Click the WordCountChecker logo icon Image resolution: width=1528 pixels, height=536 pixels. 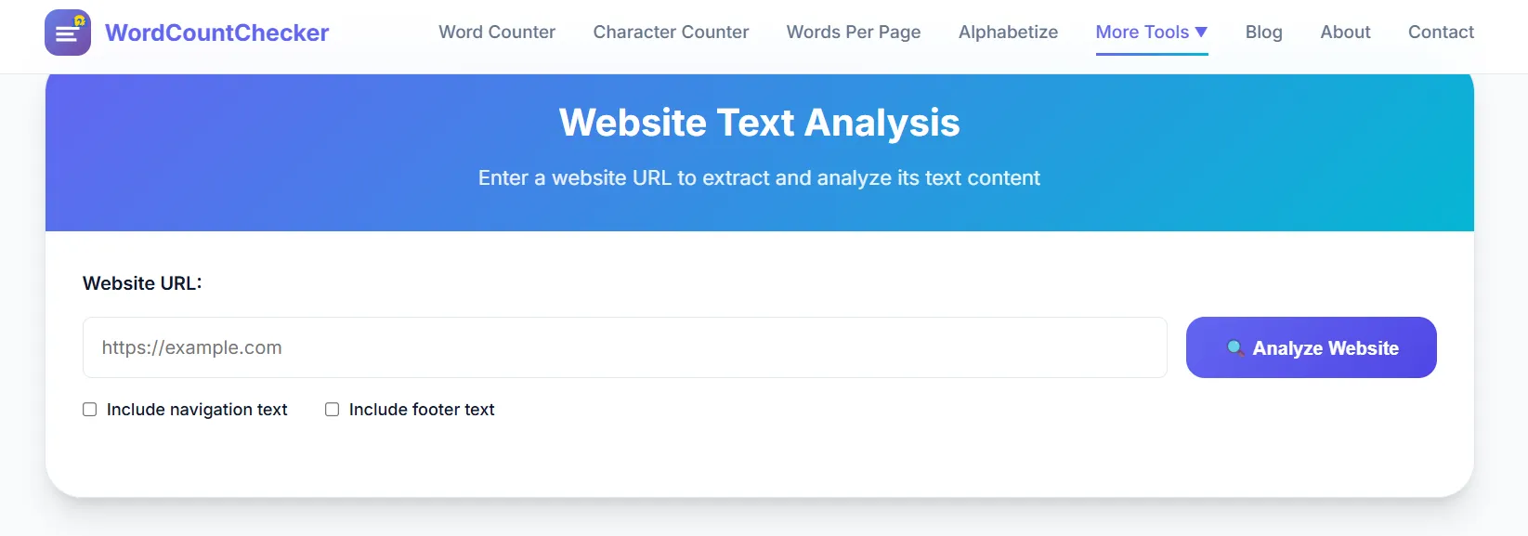click(x=68, y=33)
